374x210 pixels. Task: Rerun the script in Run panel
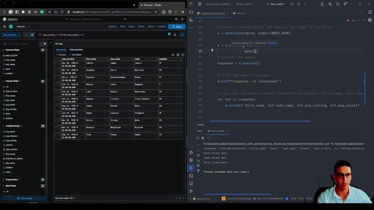(198, 138)
